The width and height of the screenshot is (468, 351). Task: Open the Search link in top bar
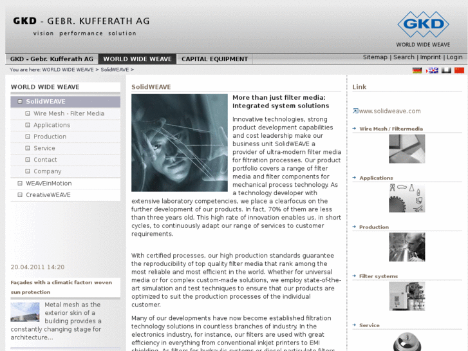(404, 57)
